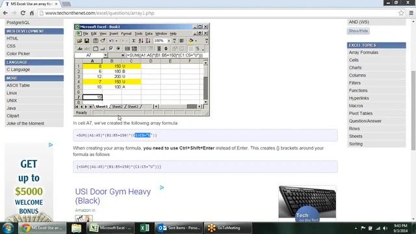416x234 pixels.
Task: Open the Array Formulas topic link
Action: click(363, 53)
